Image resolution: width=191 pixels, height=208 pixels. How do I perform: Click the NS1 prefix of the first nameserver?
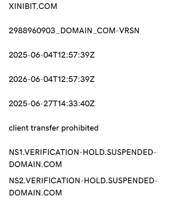(x=16, y=152)
